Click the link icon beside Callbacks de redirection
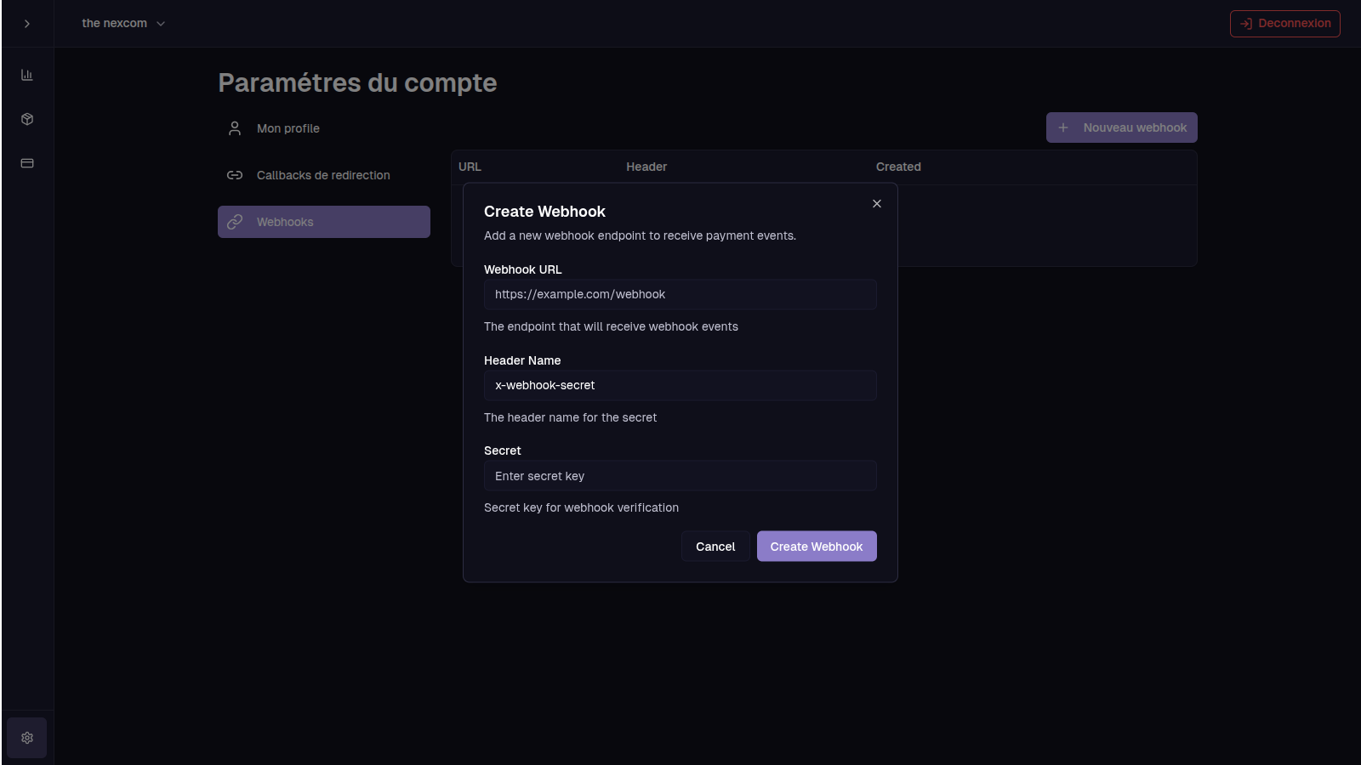The width and height of the screenshot is (1361, 765). pyautogui.click(x=235, y=175)
